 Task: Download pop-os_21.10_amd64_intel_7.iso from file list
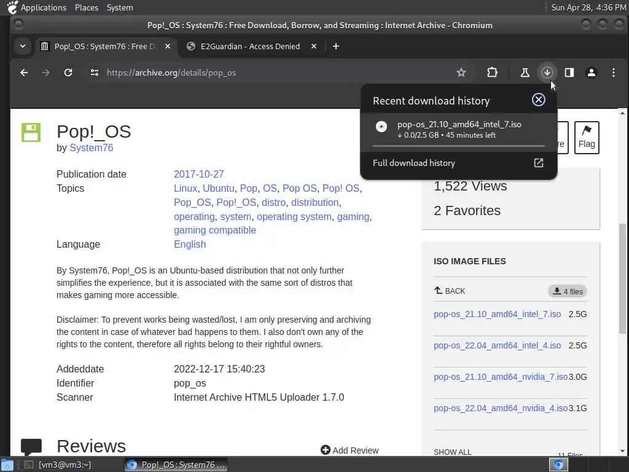point(497,314)
